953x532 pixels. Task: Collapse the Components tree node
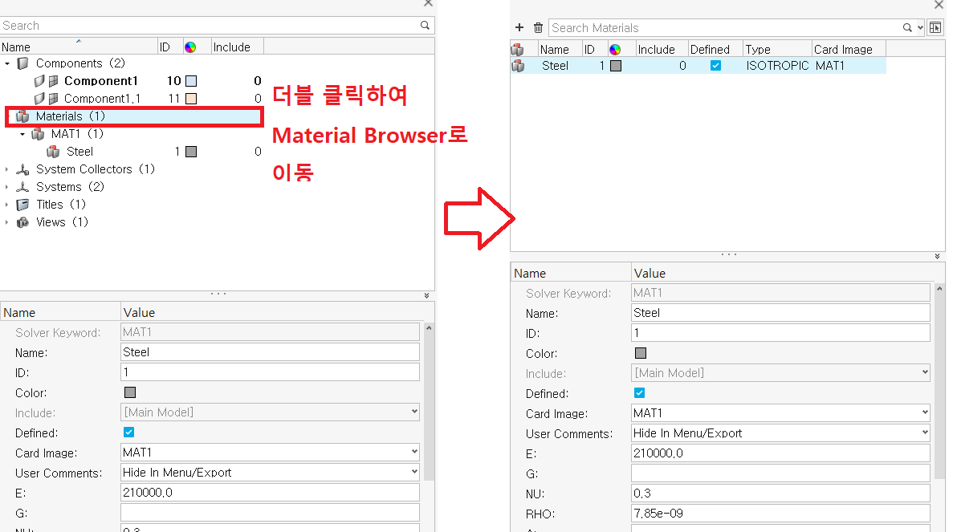pos(7,63)
